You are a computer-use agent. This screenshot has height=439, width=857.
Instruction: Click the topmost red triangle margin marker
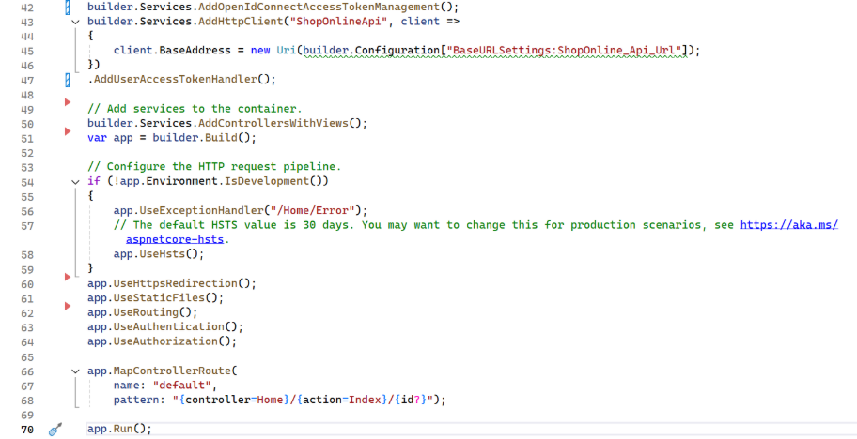tap(67, 102)
